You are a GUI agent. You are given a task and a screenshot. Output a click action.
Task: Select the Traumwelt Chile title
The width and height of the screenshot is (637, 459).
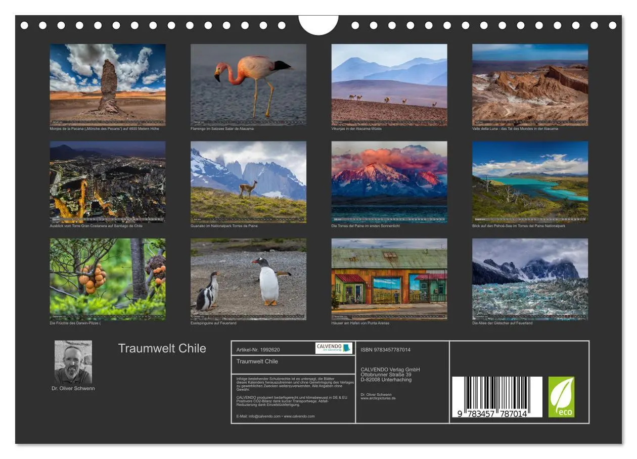coord(161,349)
